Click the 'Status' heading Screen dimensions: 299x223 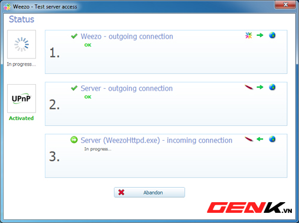pyautogui.click(x=22, y=19)
